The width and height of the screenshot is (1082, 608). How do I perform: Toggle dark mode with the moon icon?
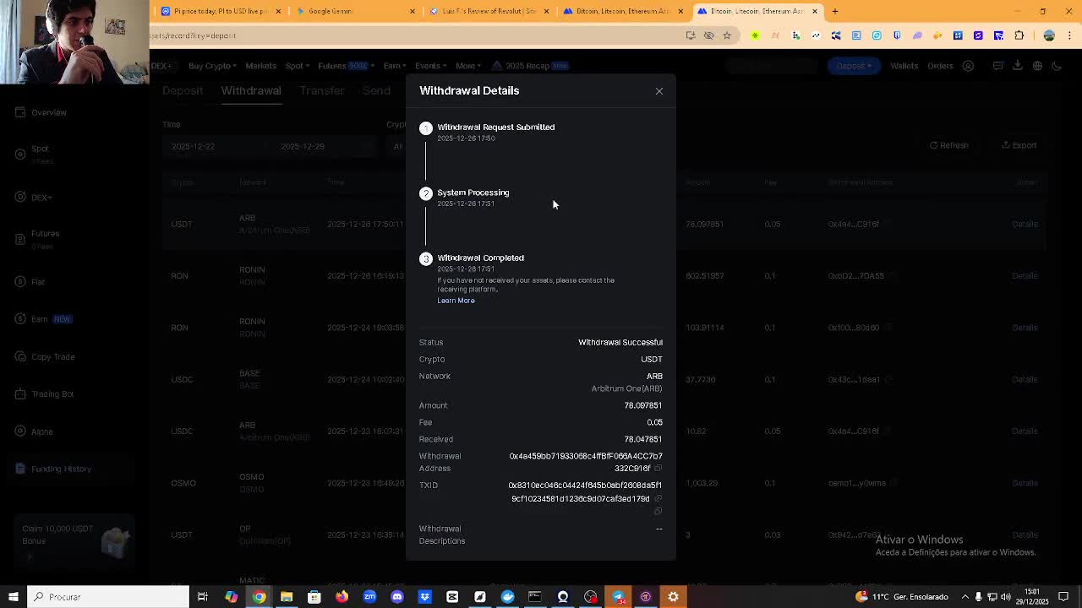tap(1057, 66)
